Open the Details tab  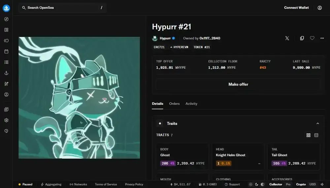tap(157, 104)
